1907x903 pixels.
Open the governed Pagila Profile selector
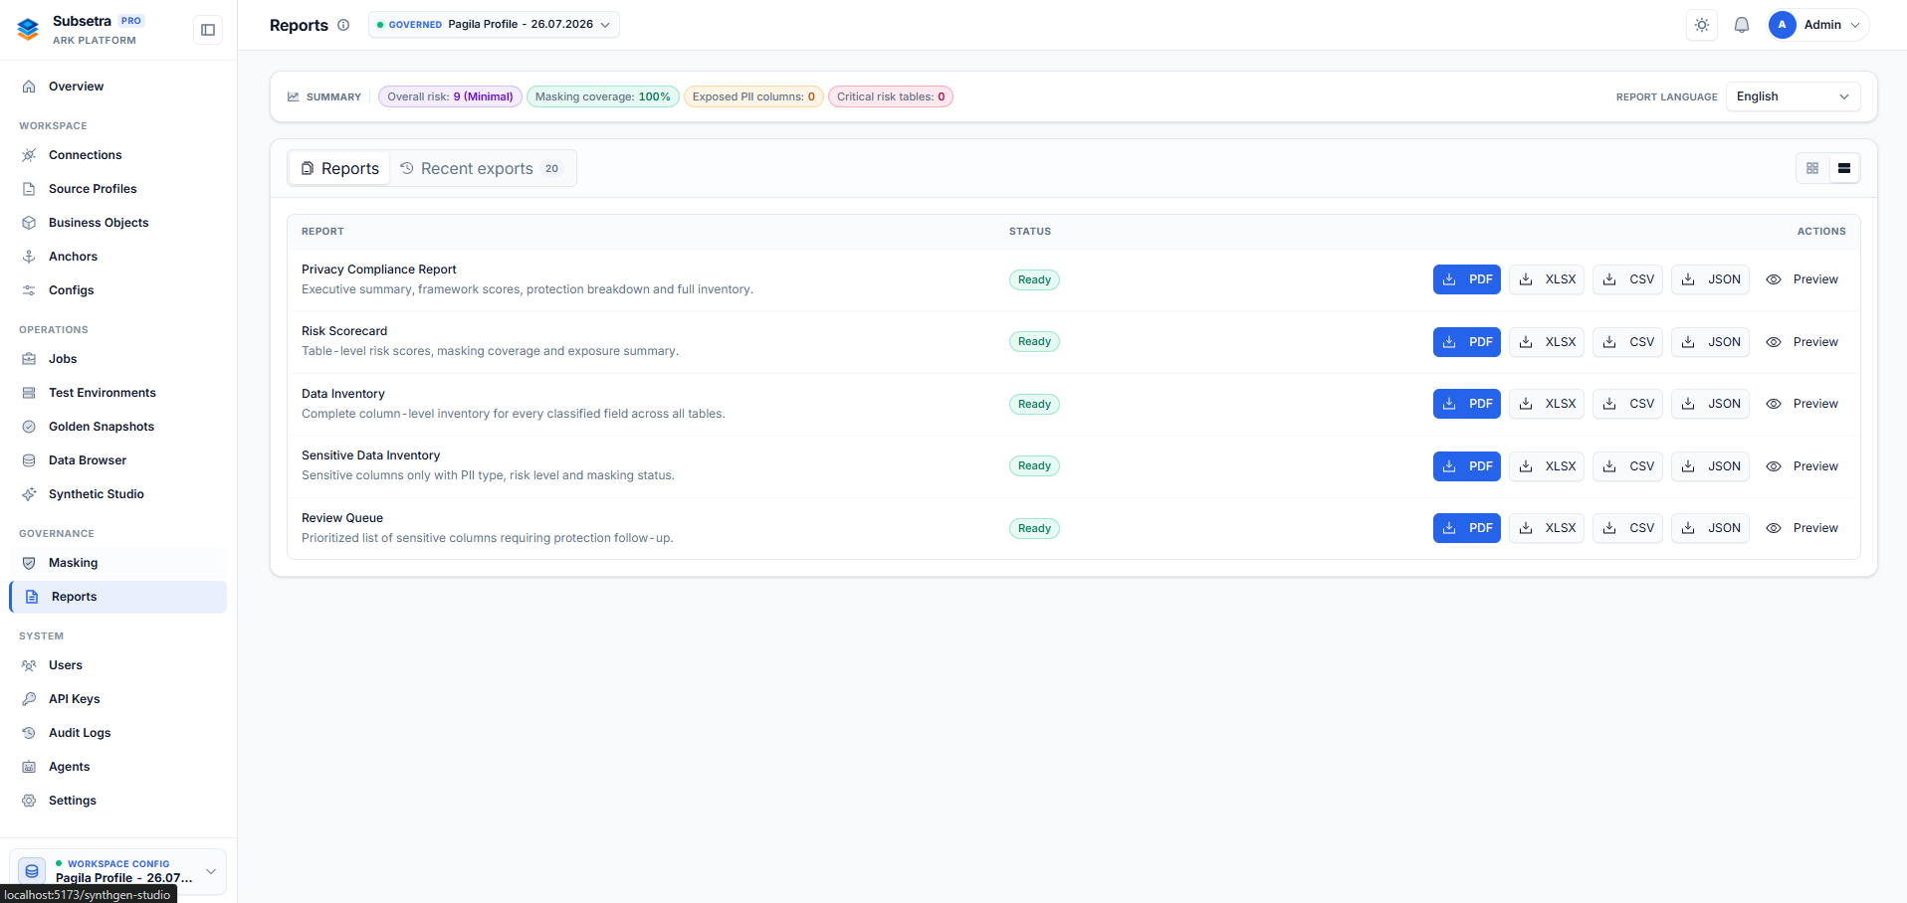(x=494, y=25)
